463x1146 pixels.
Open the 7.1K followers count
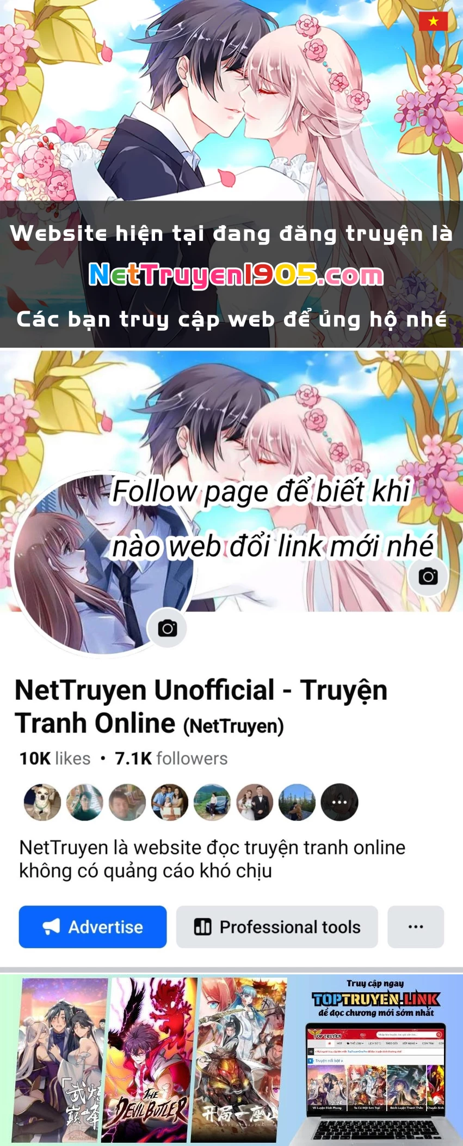pos(171,759)
